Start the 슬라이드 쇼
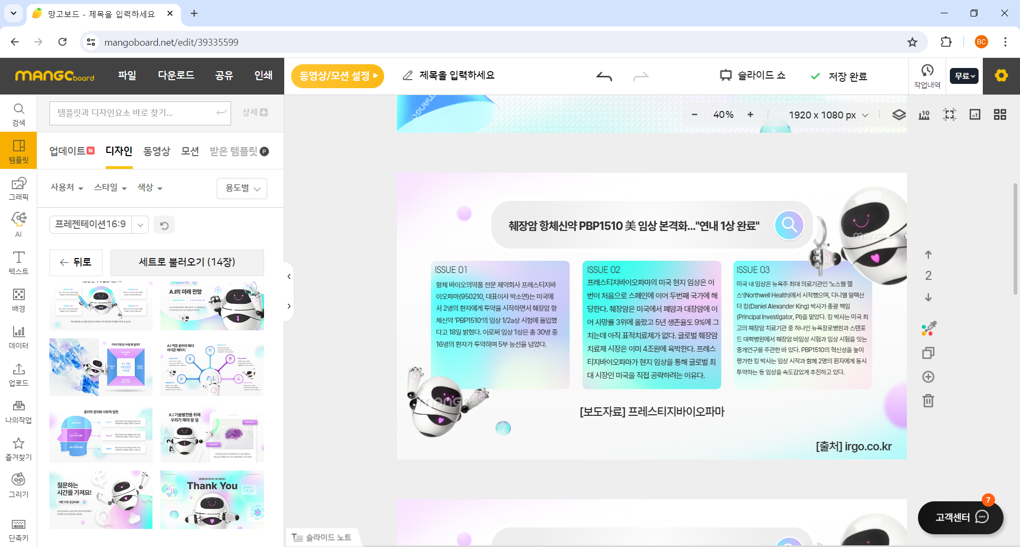Image resolution: width=1020 pixels, height=547 pixels. coord(753,75)
